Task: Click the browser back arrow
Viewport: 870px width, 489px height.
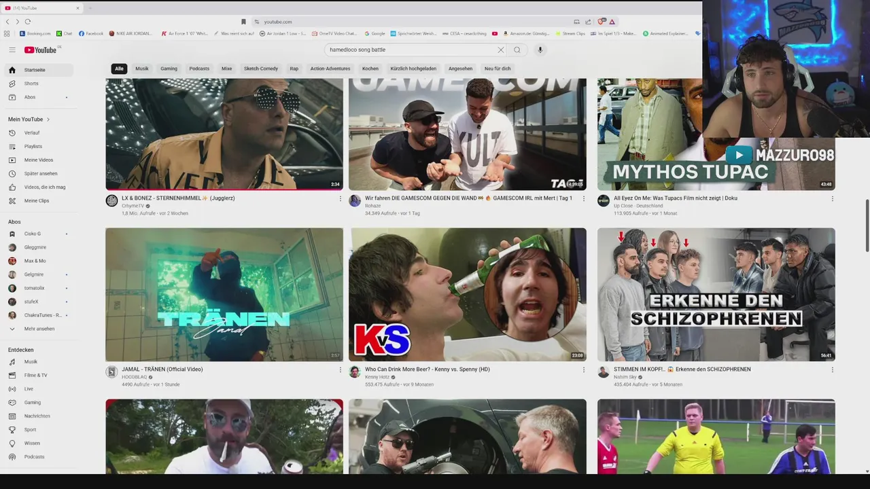Action: point(7,22)
